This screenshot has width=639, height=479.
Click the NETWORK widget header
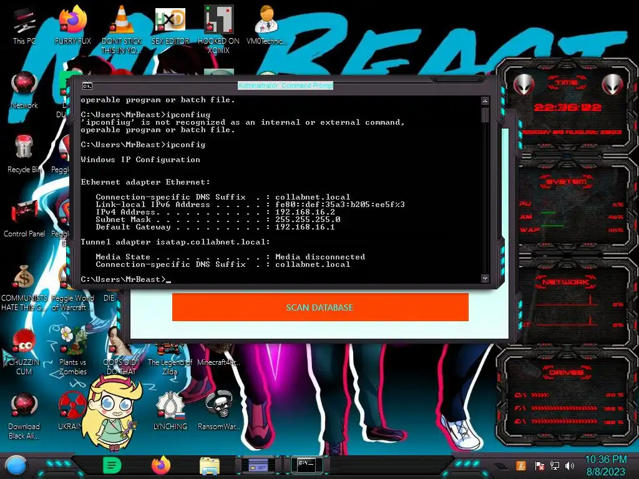pos(566,281)
